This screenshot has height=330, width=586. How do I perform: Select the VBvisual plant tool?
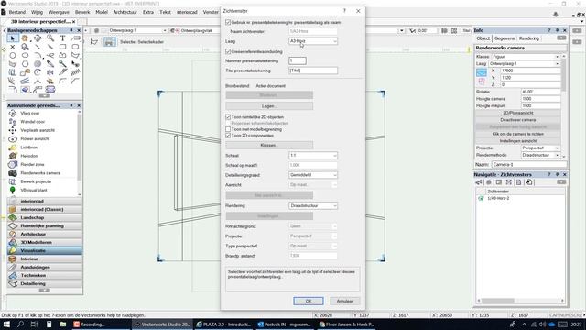click(x=34, y=190)
